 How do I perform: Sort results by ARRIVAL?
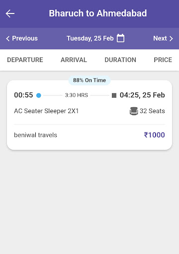[x=74, y=60]
